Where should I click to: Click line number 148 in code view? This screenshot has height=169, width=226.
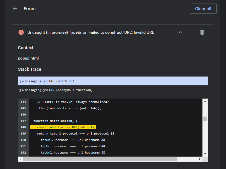(23, 127)
